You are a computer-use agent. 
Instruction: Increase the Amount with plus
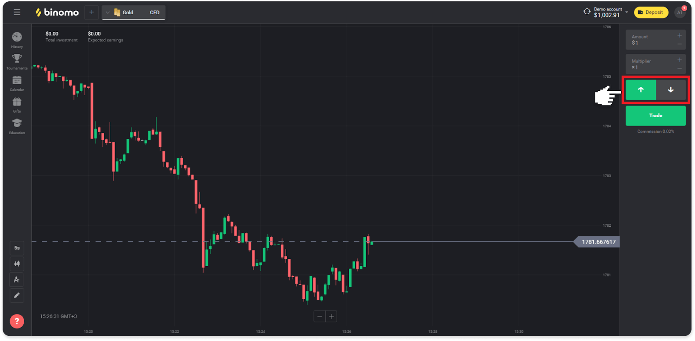pyautogui.click(x=679, y=36)
